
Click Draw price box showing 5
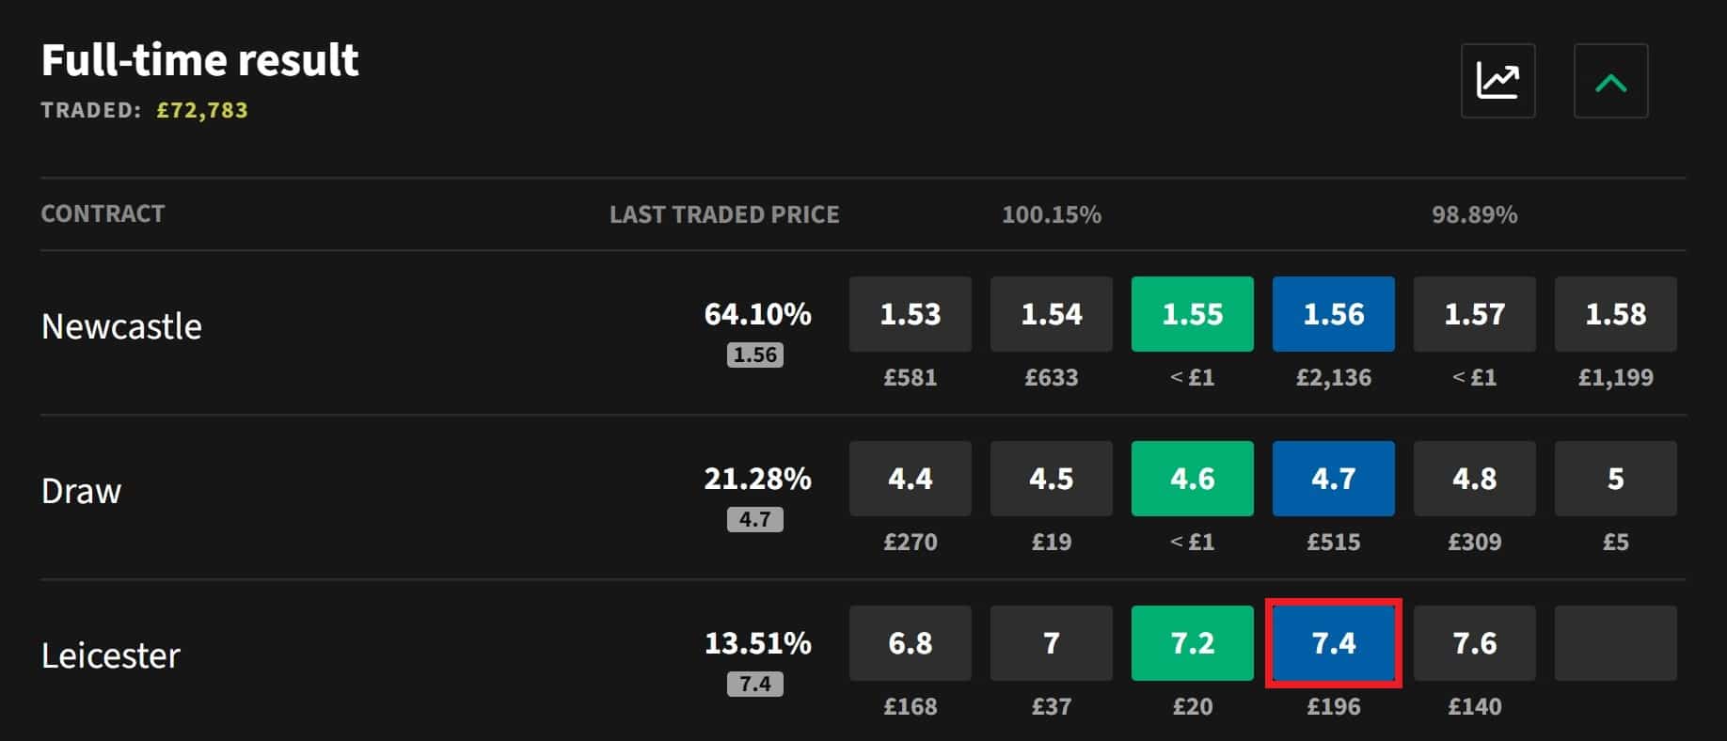(1615, 479)
